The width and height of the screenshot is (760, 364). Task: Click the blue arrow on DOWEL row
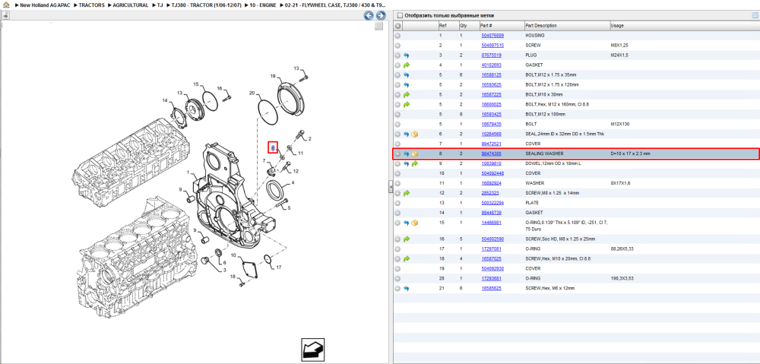(x=406, y=163)
